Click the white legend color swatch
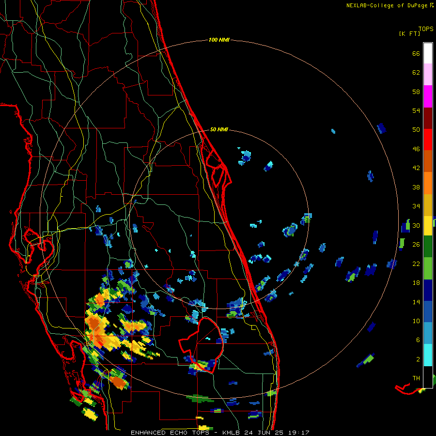 click(428, 53)
